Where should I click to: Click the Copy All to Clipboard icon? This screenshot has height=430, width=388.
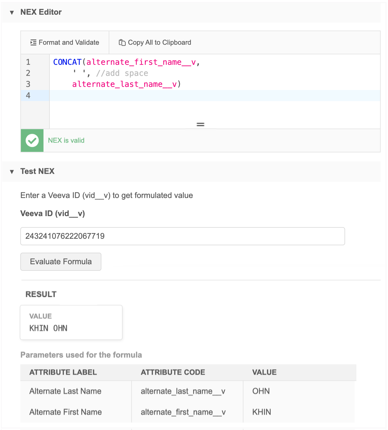(122, 42)
